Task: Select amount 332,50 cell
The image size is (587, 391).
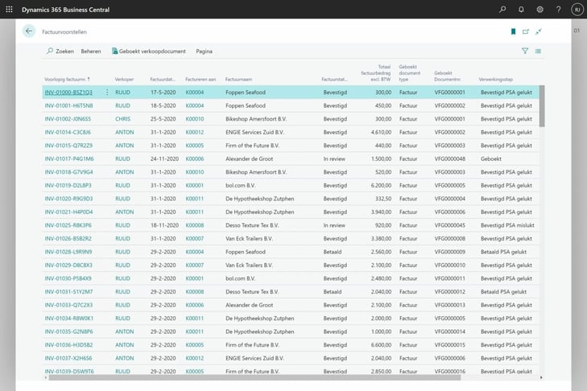Action: point(383,199)
